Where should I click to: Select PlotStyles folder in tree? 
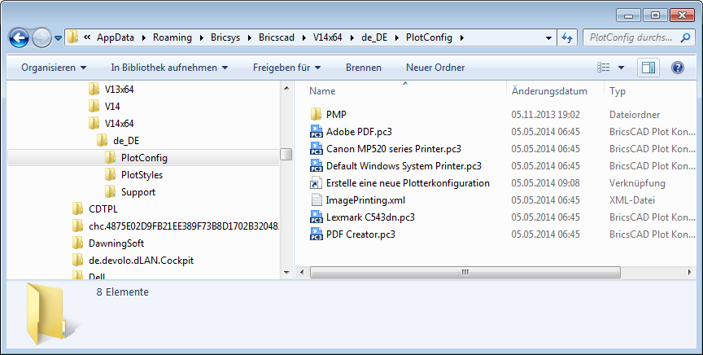point(142,175)
